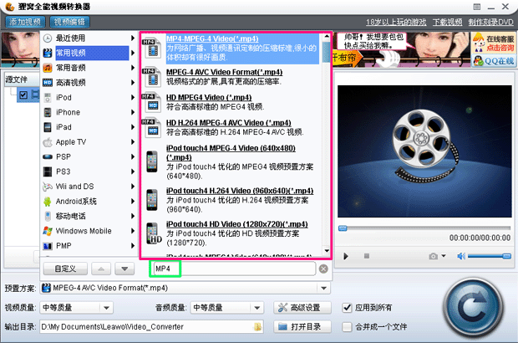Select the Android系统 menu category
This screenshot has width=518, height=343.
pyautogui.click(x=89, y=201)
